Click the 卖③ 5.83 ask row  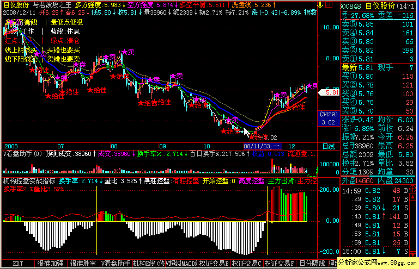pos(378,42)
